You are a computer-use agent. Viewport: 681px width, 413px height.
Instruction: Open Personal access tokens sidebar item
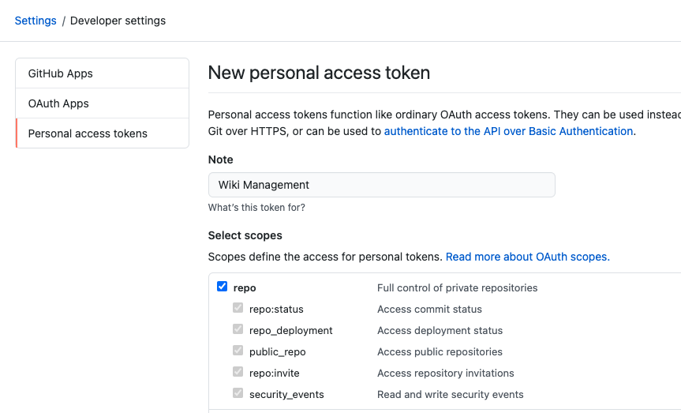point(88,133)
